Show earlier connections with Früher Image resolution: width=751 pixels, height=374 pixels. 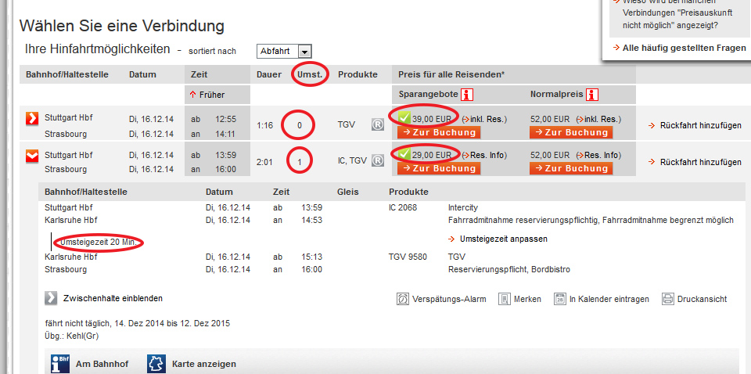click(207, 95)
